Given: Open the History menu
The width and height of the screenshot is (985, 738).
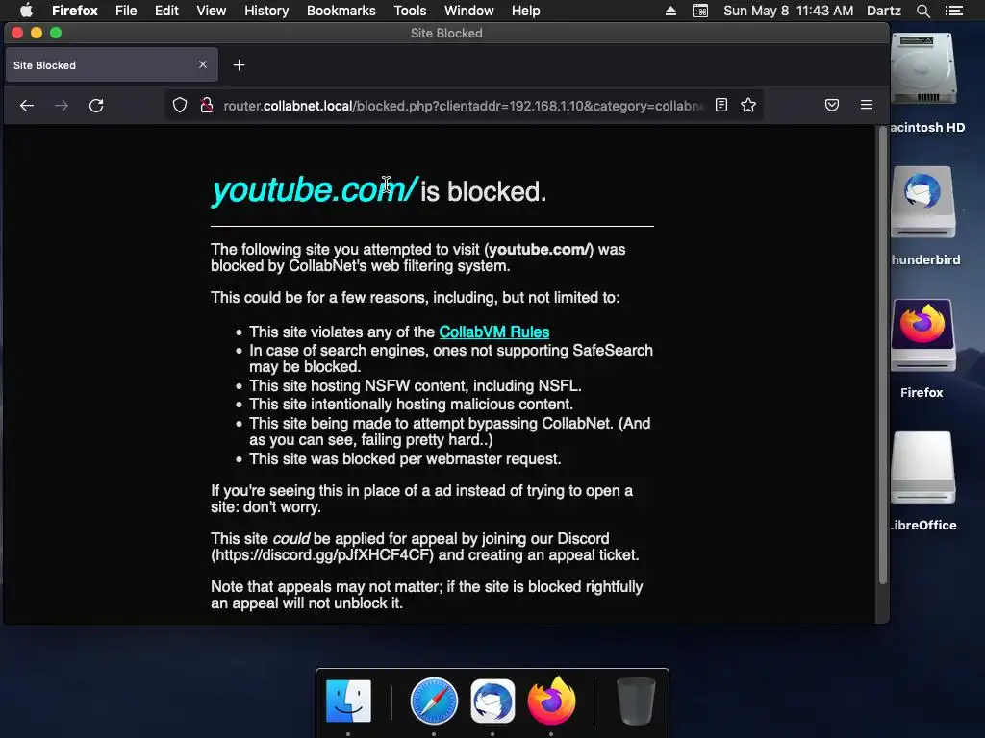Looking at the screenshot, I should [x=266, y=11].
